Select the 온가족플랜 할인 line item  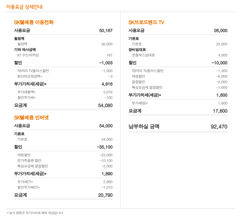(29, 161)
